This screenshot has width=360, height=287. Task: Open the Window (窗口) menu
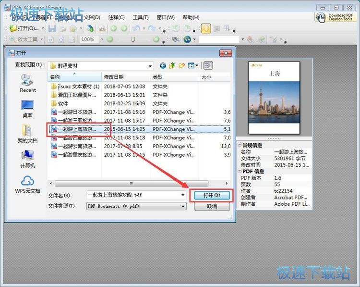point(166,17)
